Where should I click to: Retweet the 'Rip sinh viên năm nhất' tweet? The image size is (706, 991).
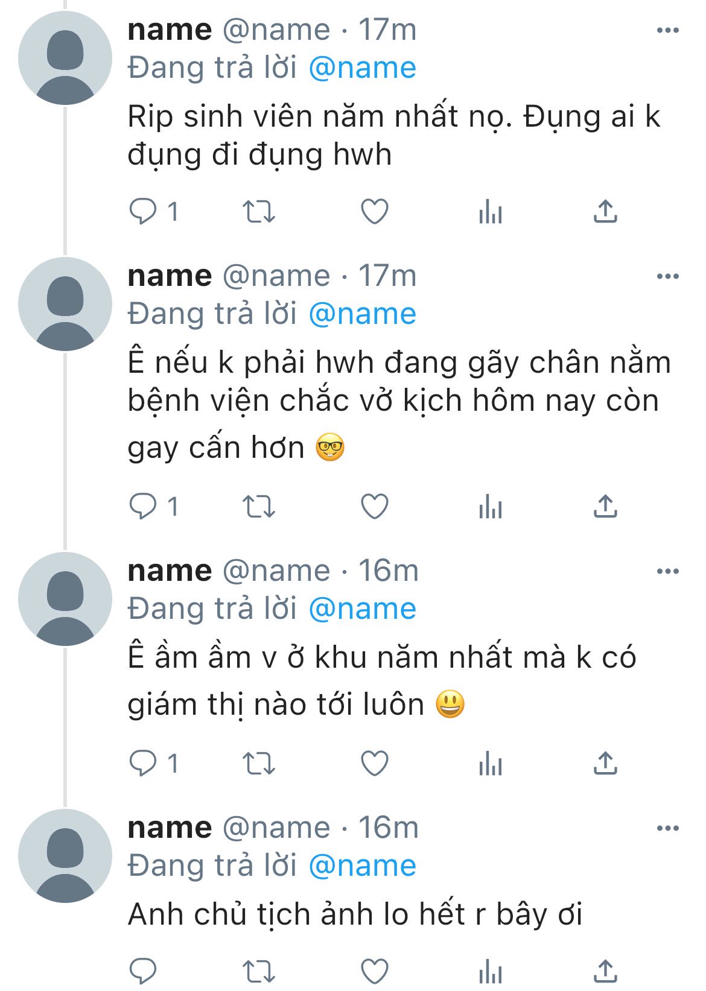(x=258, y=212)
